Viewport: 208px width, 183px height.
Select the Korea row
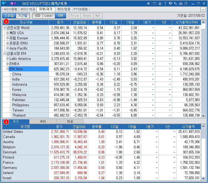[102, 89]
